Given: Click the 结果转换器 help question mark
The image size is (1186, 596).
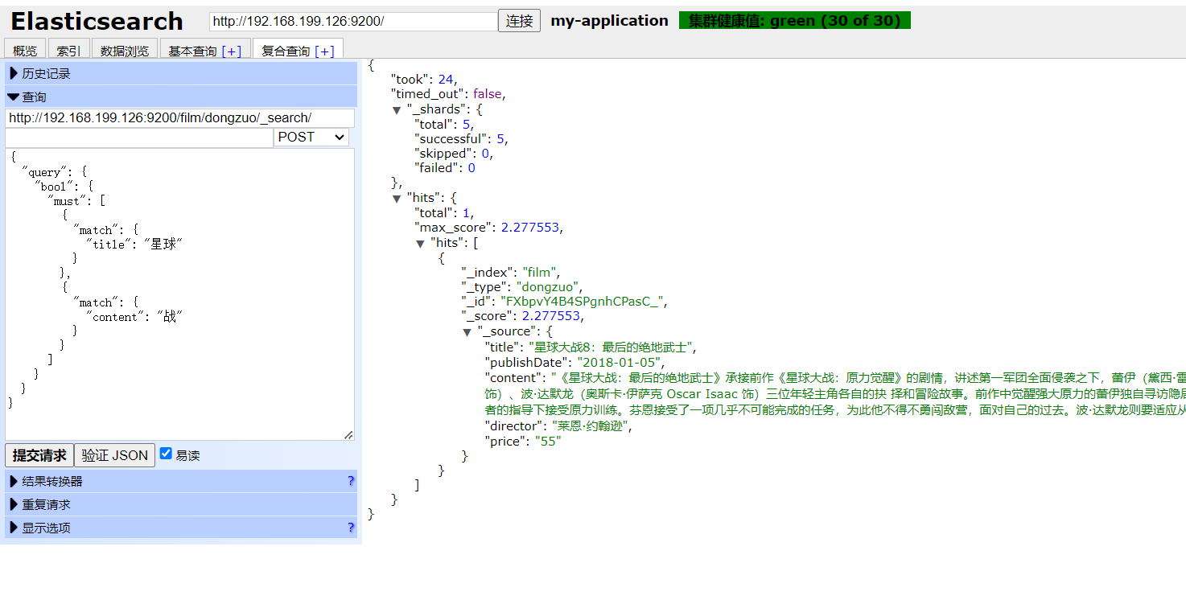Looking at the screenshot, I should pos(350,481).
